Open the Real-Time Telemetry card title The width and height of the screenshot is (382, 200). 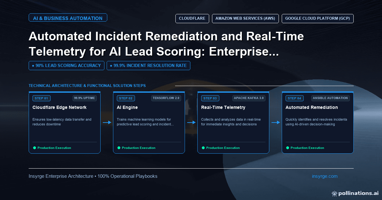pyautogui.click(x=223, y=107)
